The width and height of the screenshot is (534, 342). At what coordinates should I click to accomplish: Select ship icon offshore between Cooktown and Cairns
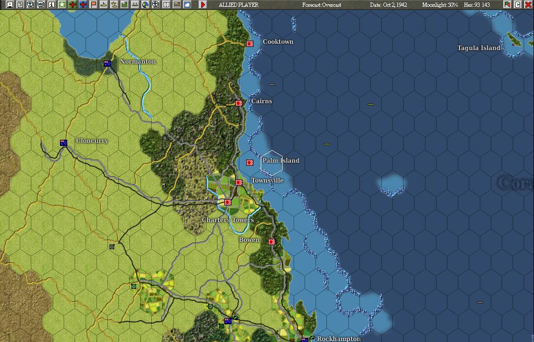[x=272, y=84]
